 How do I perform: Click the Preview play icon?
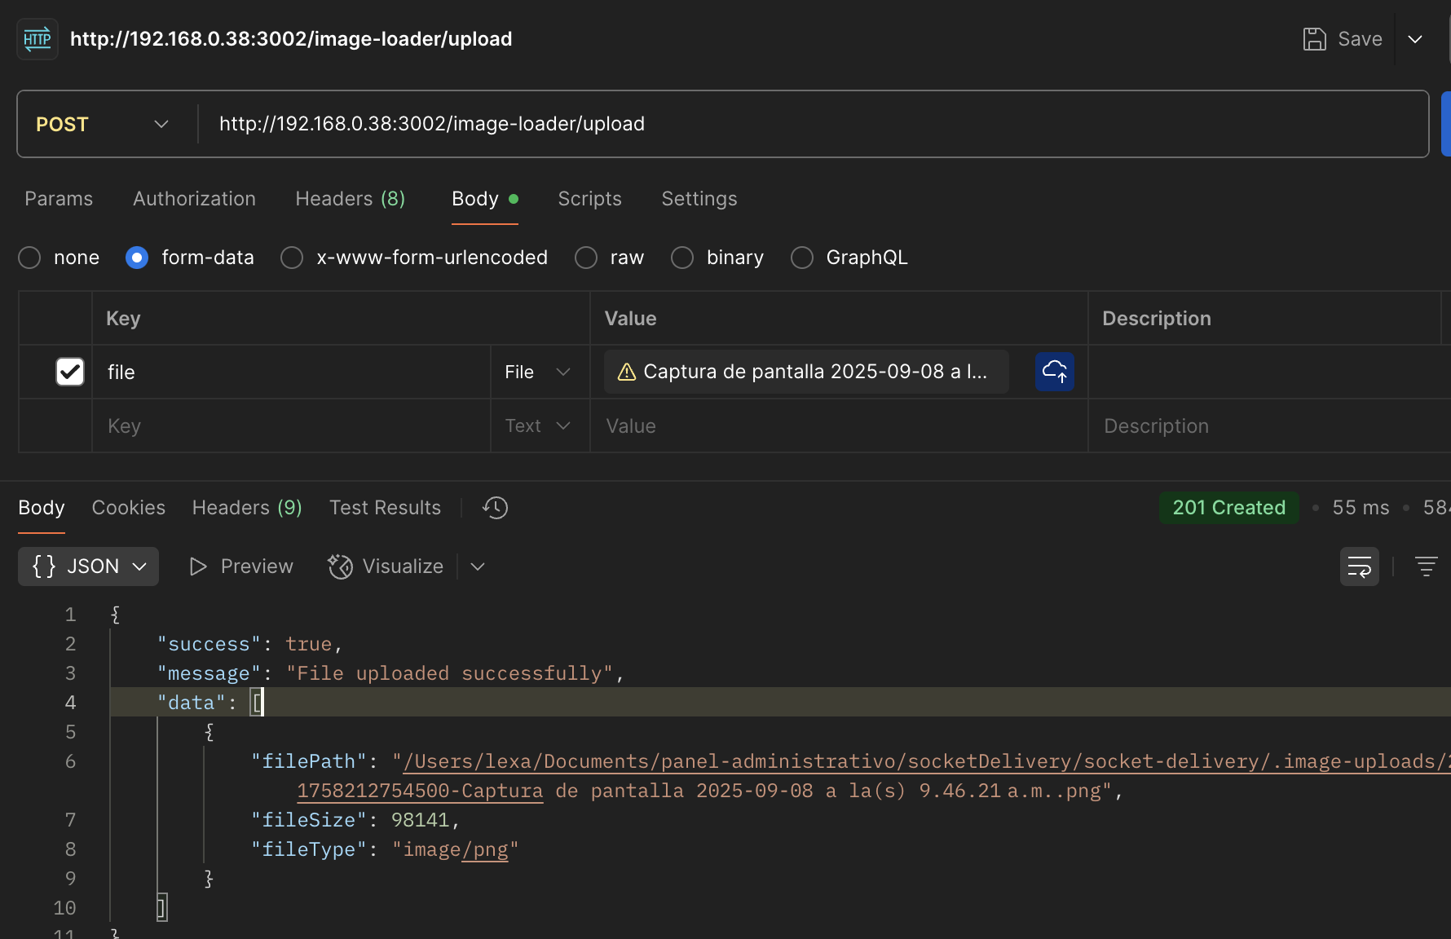pos(198,566)
